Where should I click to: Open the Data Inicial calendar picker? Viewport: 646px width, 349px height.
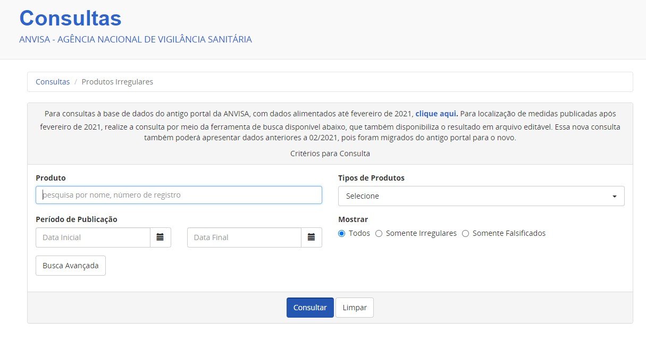tap(161, 237)
